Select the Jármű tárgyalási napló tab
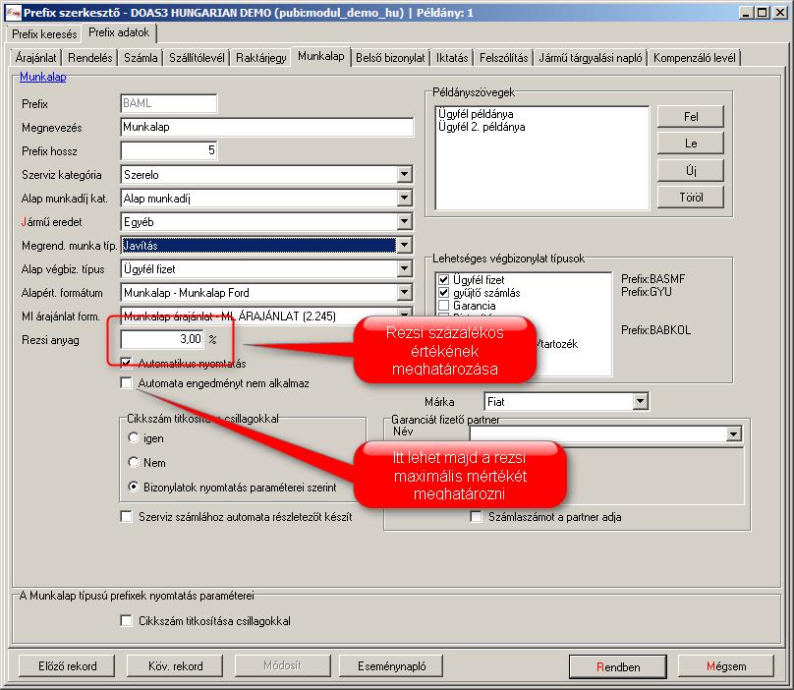Viewport: 794px width, 690px height. [x=591, y=58]
